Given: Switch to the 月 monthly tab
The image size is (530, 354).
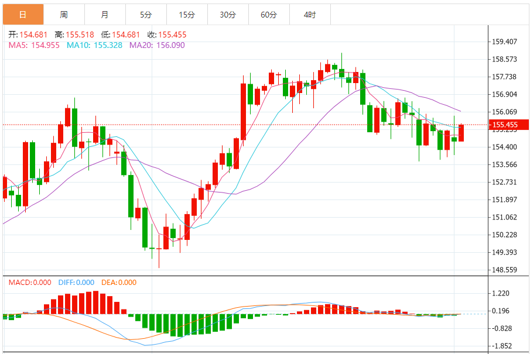Looking at the screenshot, I should click(105, 15).
